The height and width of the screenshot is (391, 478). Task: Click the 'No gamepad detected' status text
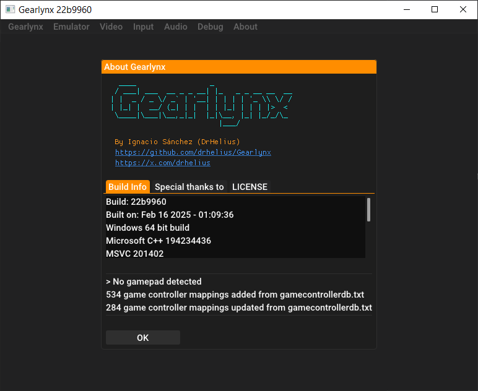coord(154,281)
